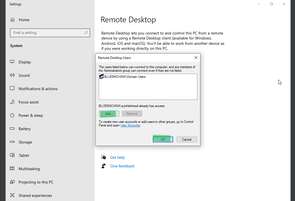The image size is (295, 201).
Task: Minimize the Settings window
Action: click(259, 4)
